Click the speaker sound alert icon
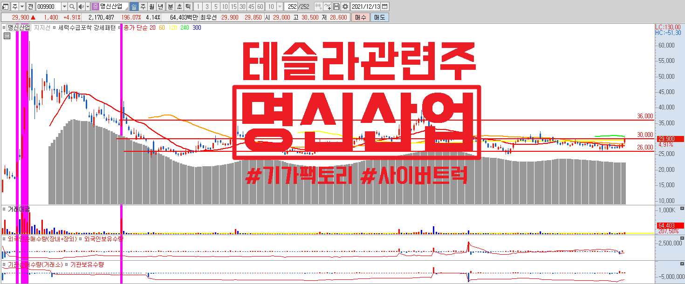This screenshot has height=284, width=685. point(81,7)
